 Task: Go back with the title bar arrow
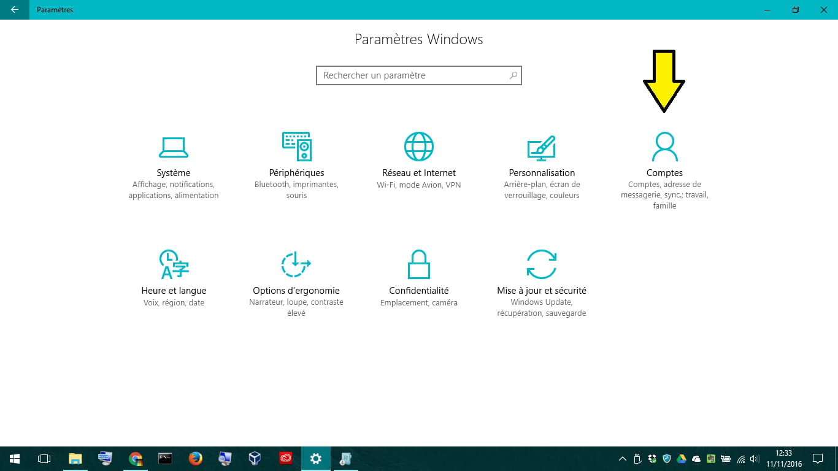click(15, 10)
